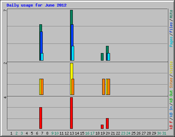
Task: Click the 'Pages' legend label
Action: point(171,42)
